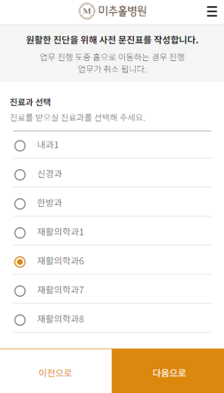Select the 신경과 radio button
Viewport: 224px width, 393px height.
(20, 174)
